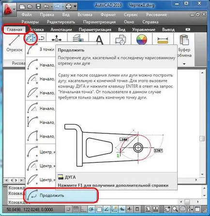Expand the quick access toolbar customize arrow
Image resolution: width=210 pixels, height=216 pixels.
[x=75, y=6]
